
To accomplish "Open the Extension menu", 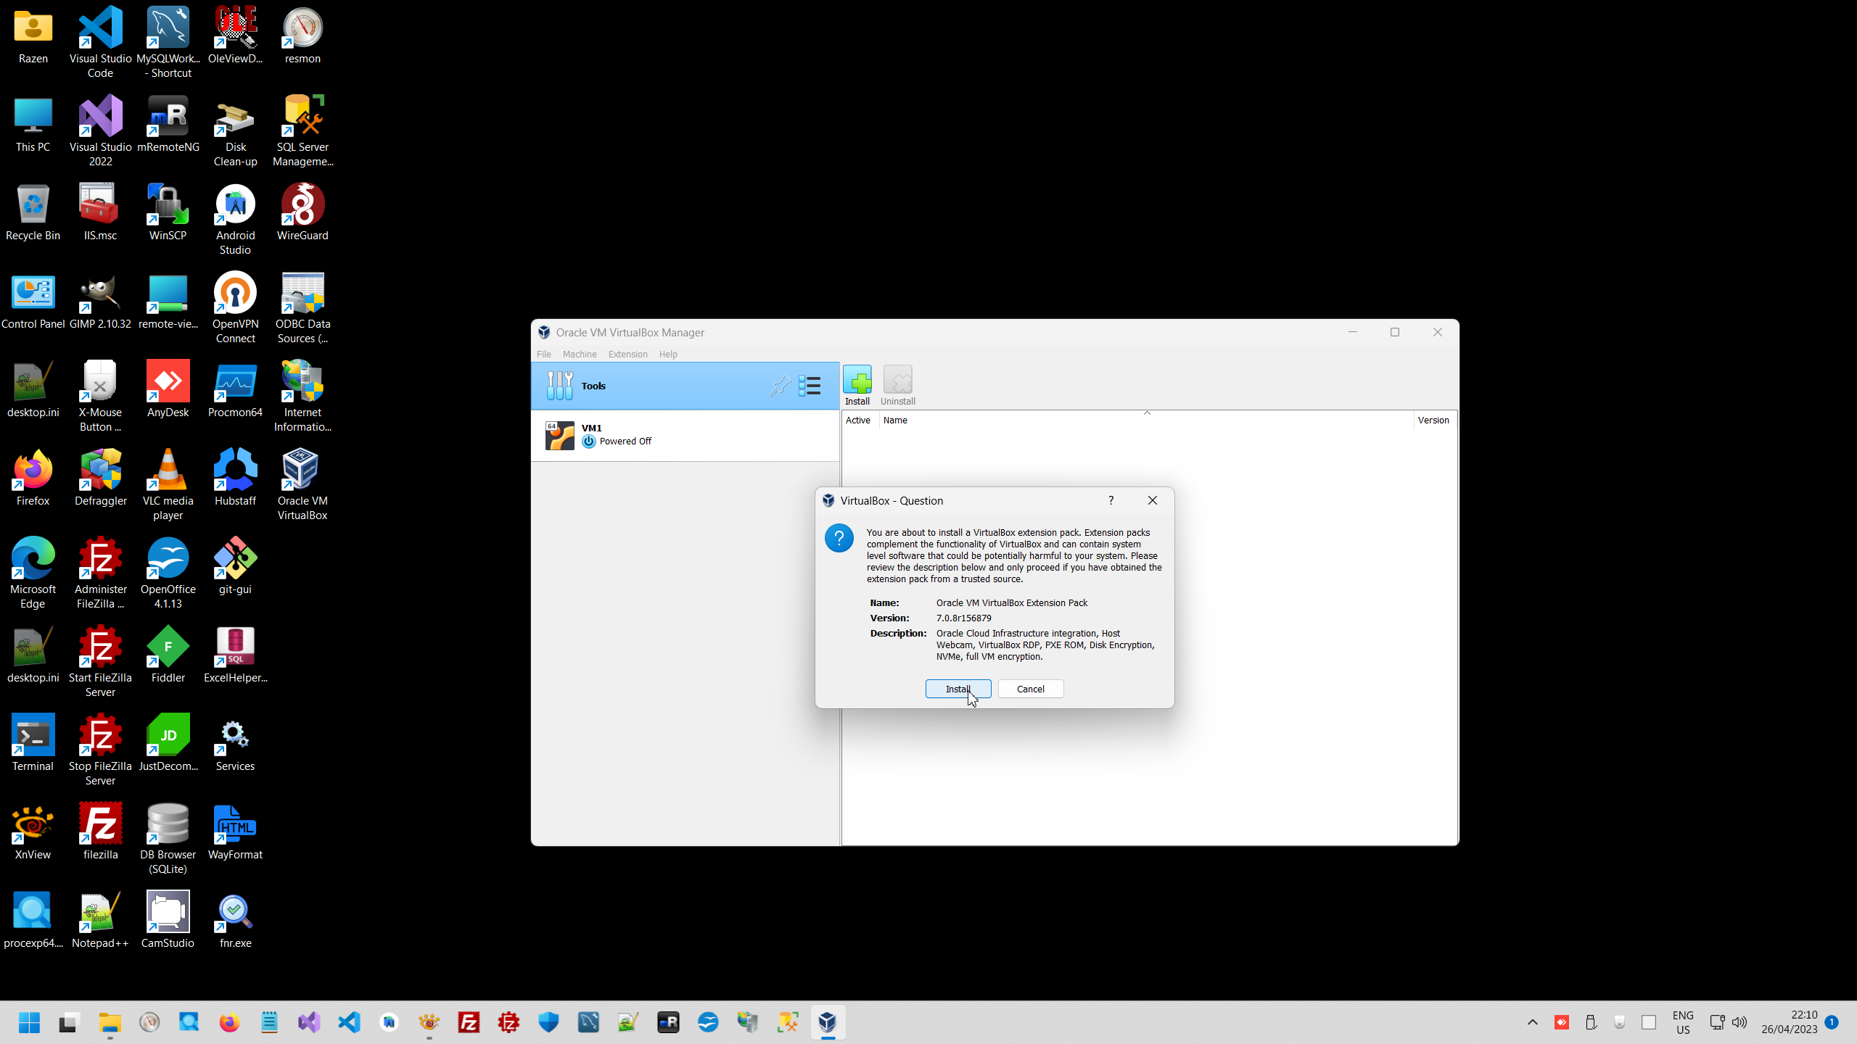I will click(627, 354).
